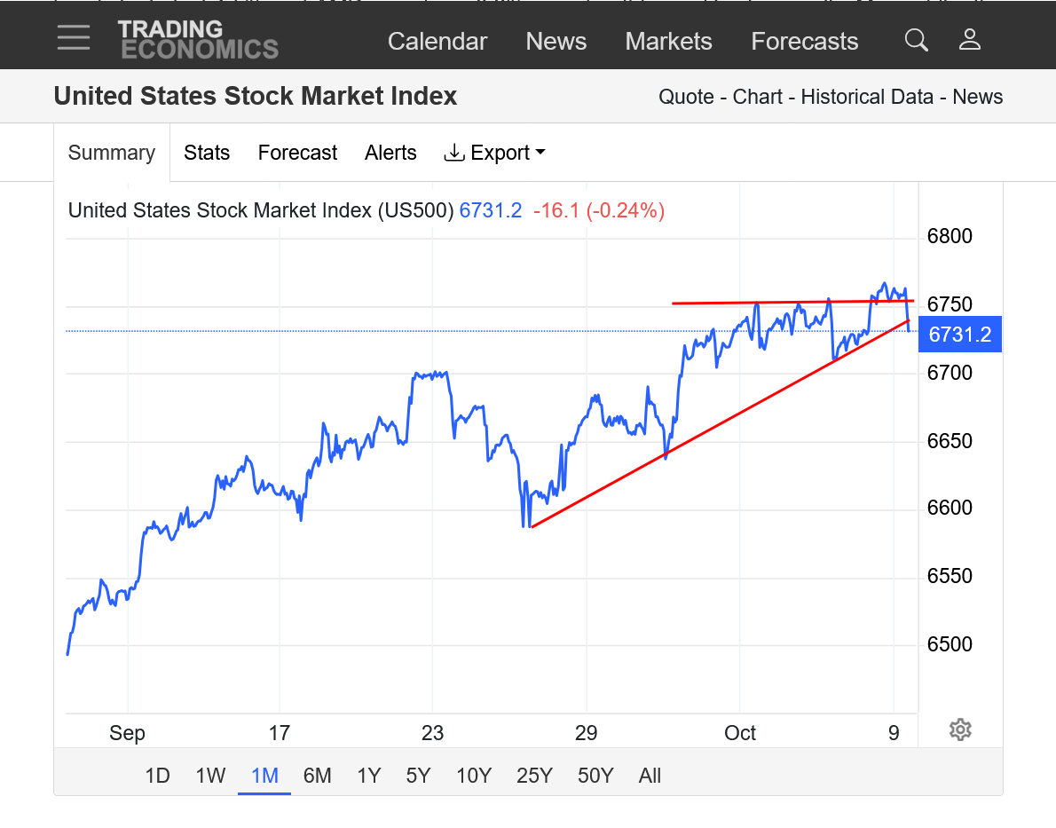
Task: Switch chart timeframe to 6M
Action: (x=317, y=776)
